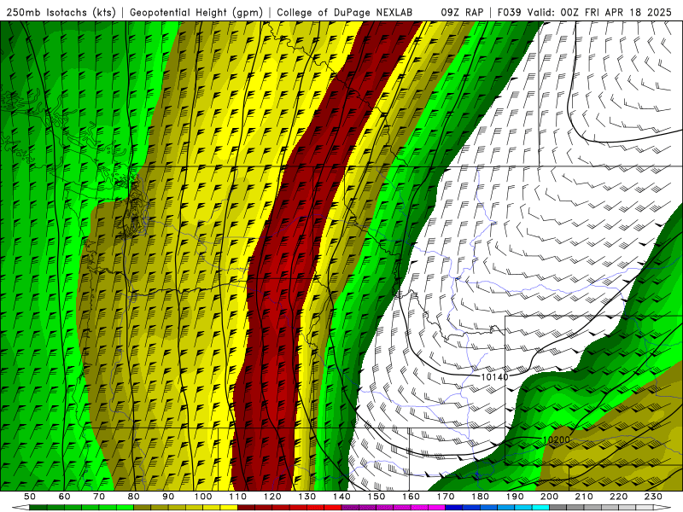Click the '150' value on the color scale
Viewport: 683px width, 512px height.
click(x=377, y=497)
